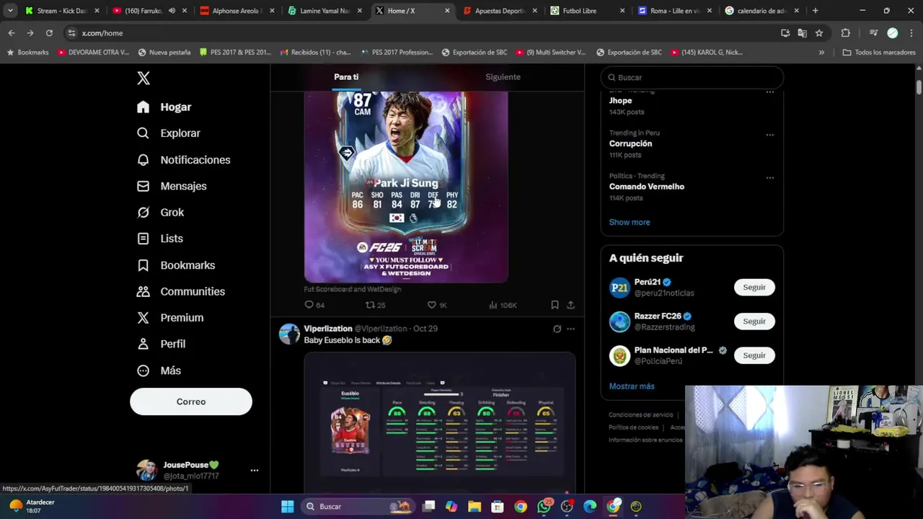The width and height of the screenshot is (923, 519).
Task: Switch to Lamine Yamal tab
Action: [x=323, y=11]
